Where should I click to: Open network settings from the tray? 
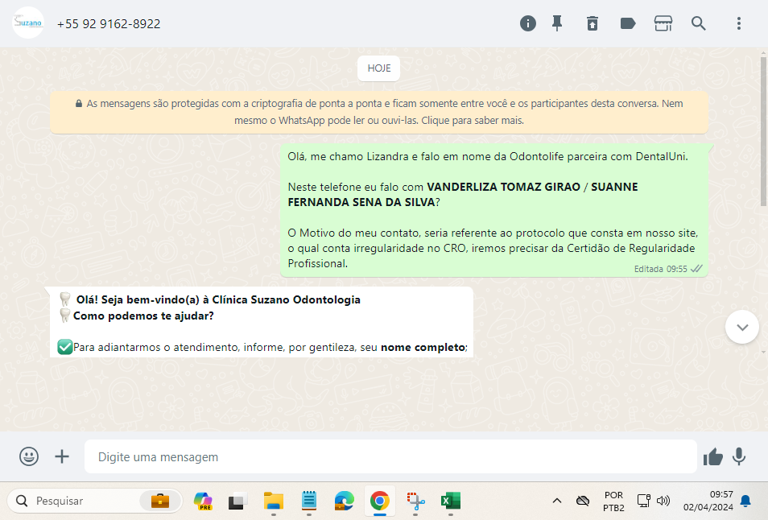pos(643,501)
